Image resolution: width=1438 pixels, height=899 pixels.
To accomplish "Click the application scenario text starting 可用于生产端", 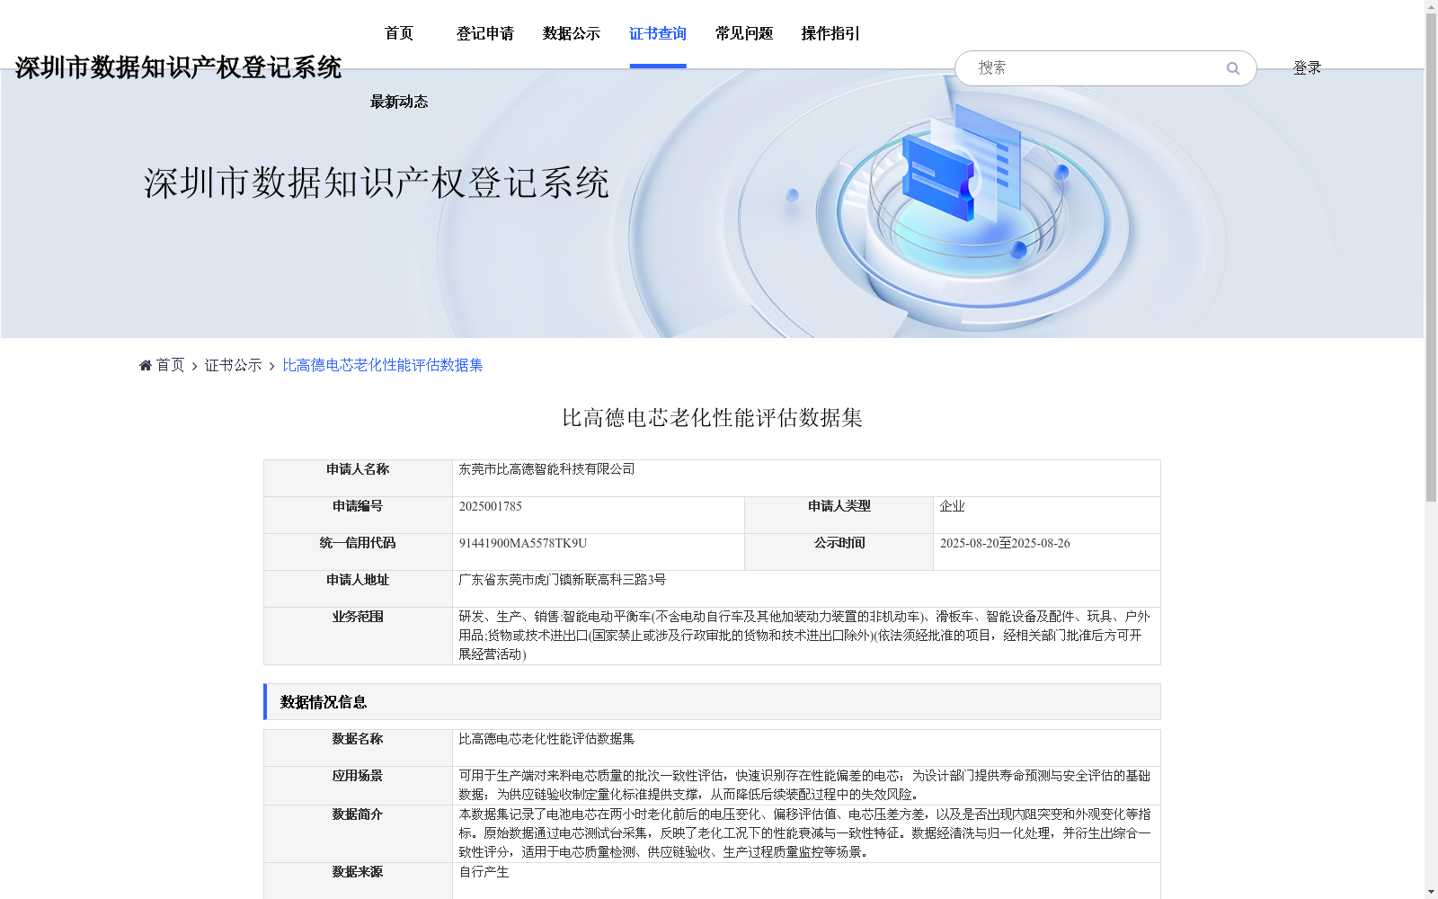I will point(804,785).
